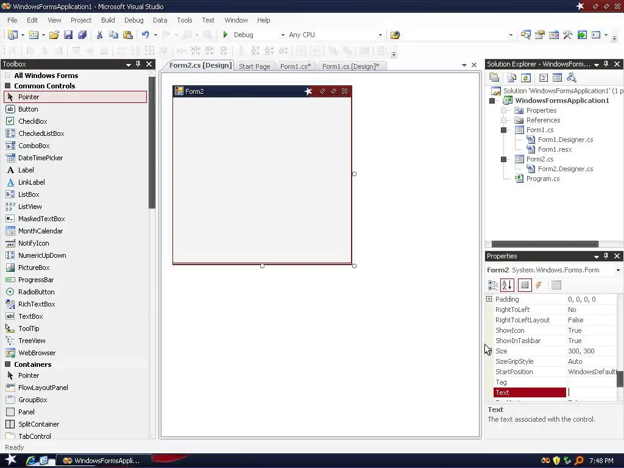Switch Properties to Categorized view

(x=492, y=285)
